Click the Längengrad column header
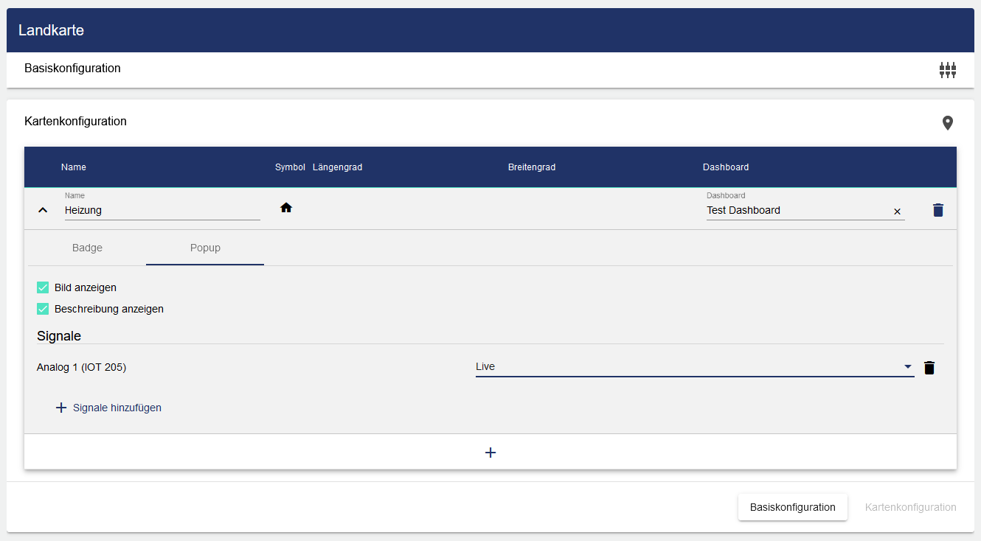Image resolution: width=981 pixels, height=541 pixels. pyautogui.click(x=337, y=167)
